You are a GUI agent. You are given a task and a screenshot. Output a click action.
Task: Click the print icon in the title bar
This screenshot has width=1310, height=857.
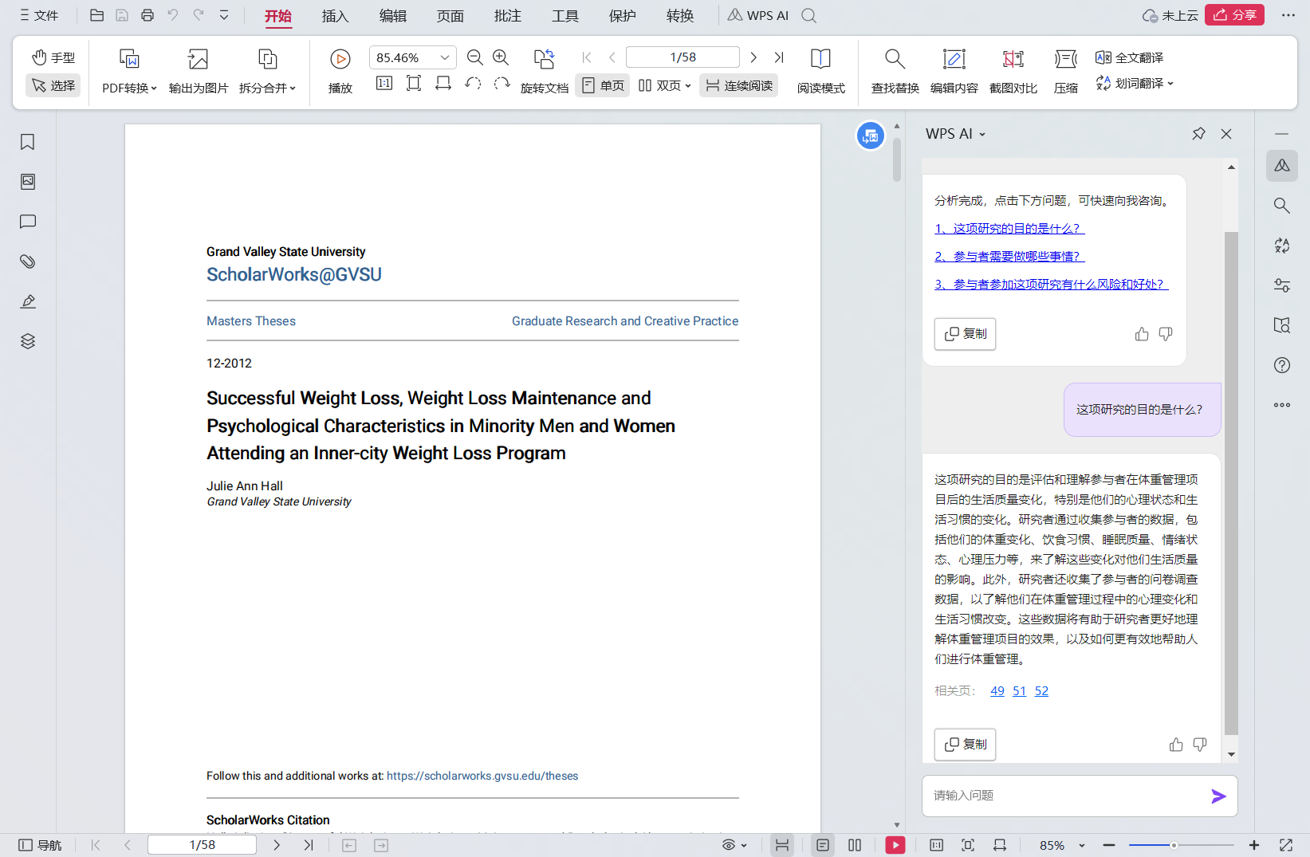point(148,15)
